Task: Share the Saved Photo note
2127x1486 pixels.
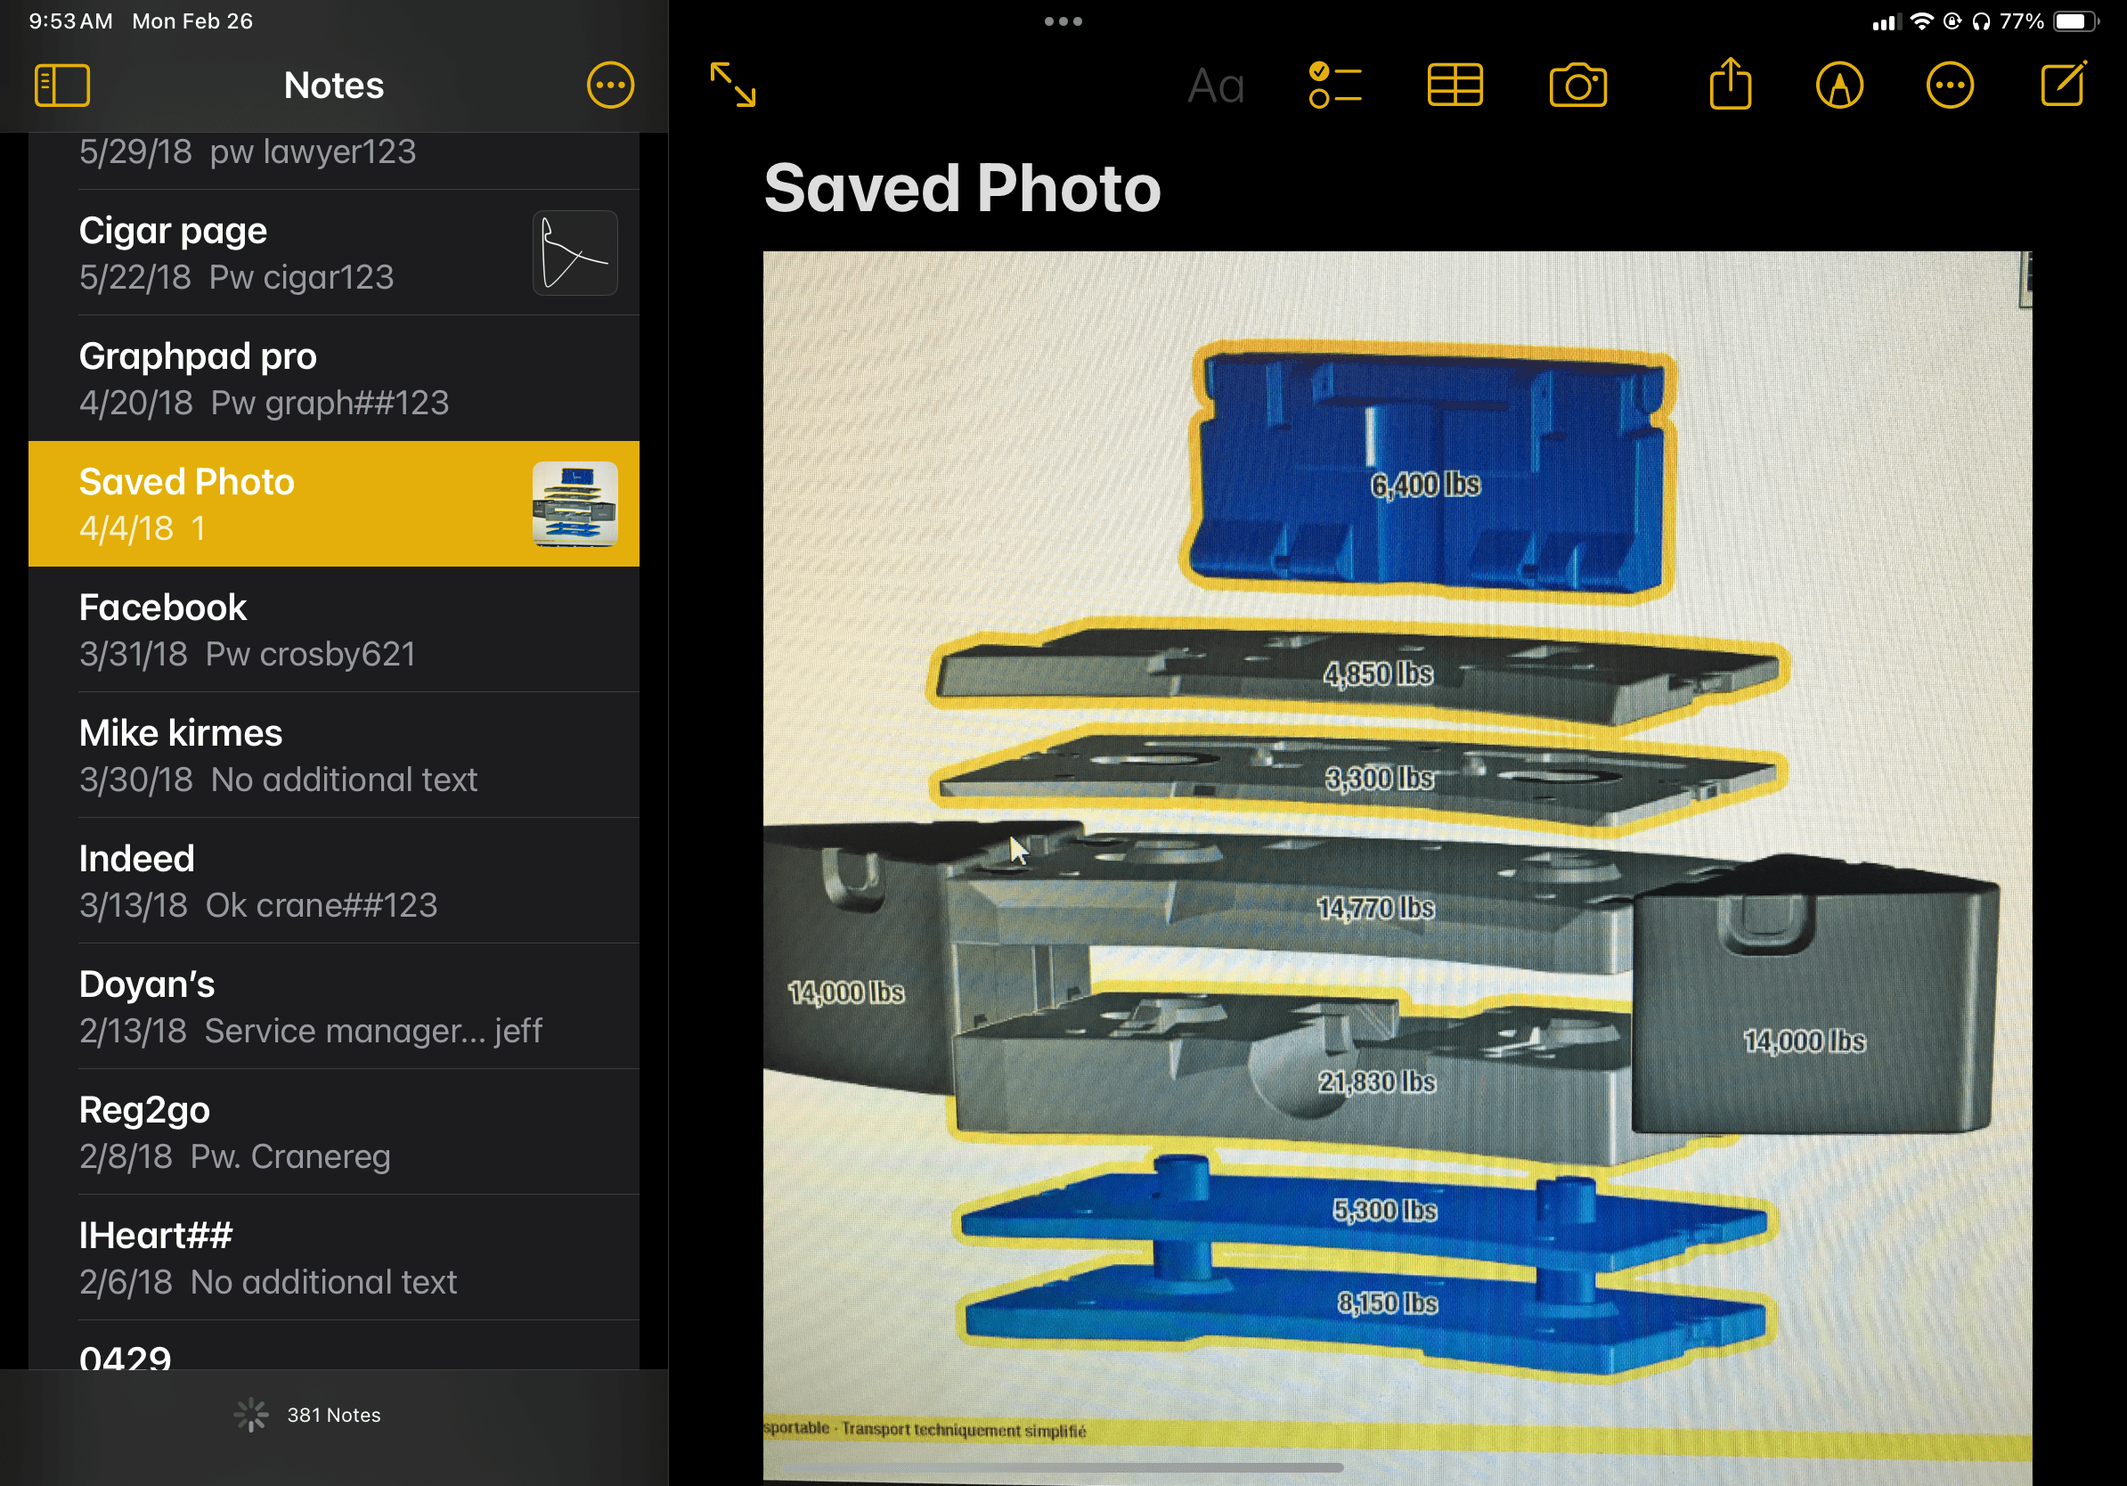Action: point(1730,84)
